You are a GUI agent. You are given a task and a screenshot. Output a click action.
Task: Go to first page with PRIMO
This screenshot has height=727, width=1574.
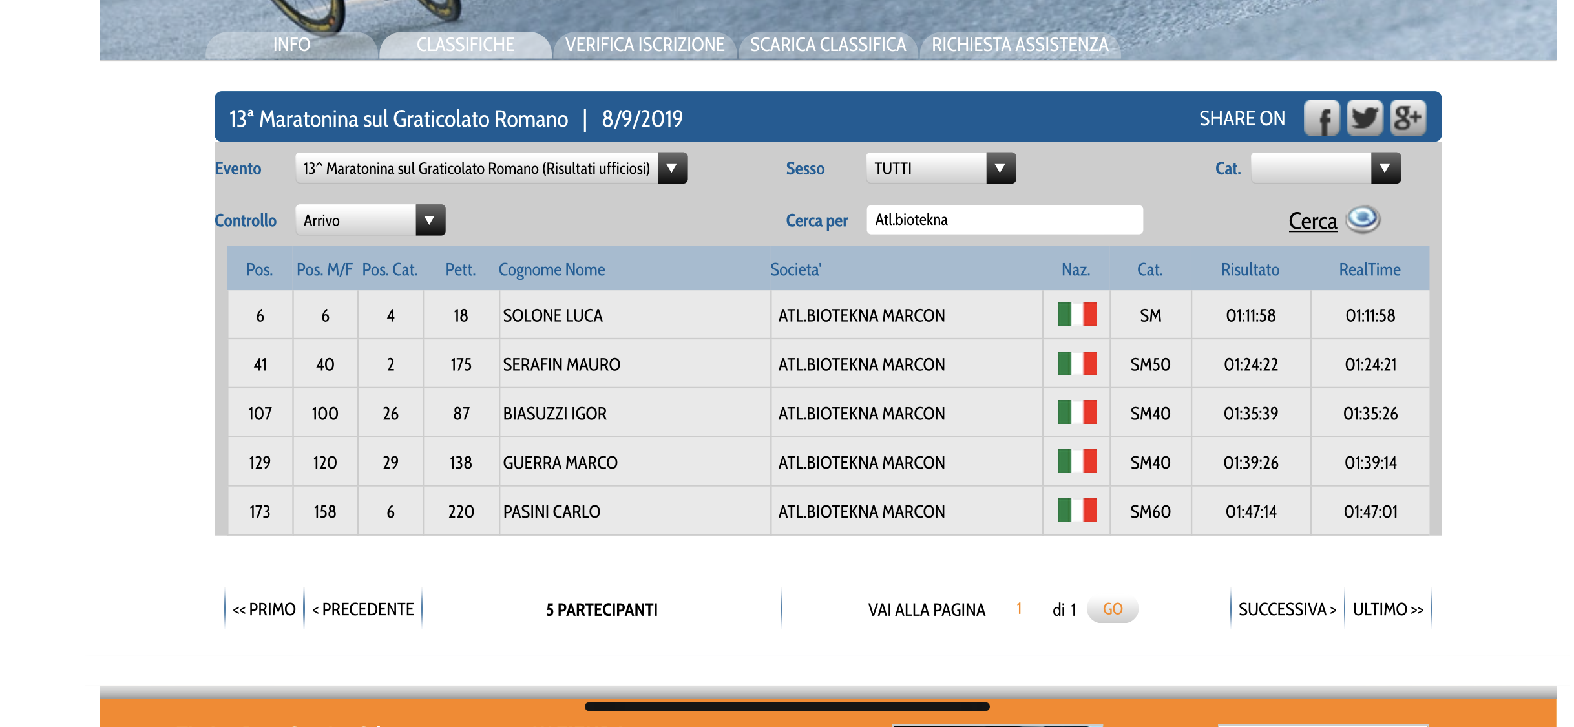pyautogui.click(x=264, y=609)
